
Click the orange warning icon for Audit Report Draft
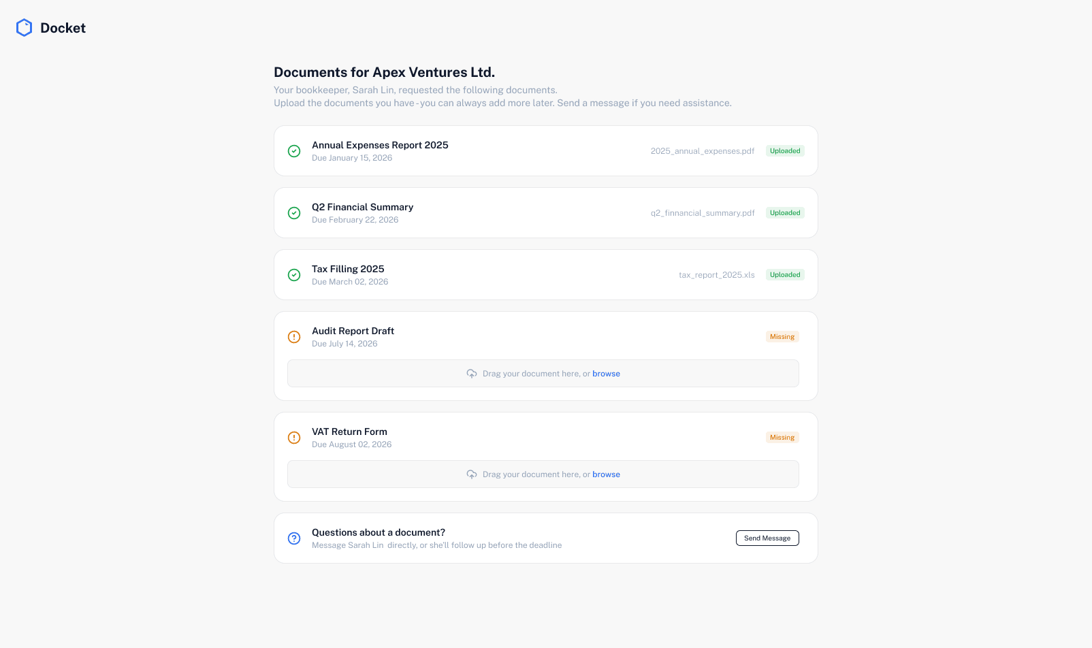point(294,337)
